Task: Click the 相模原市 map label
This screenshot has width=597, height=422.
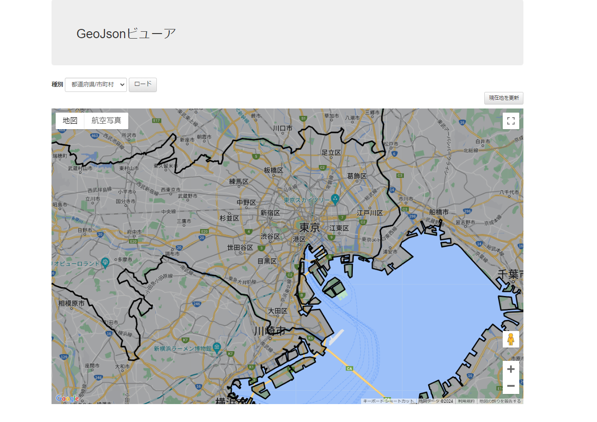Action: click(71, 303)
